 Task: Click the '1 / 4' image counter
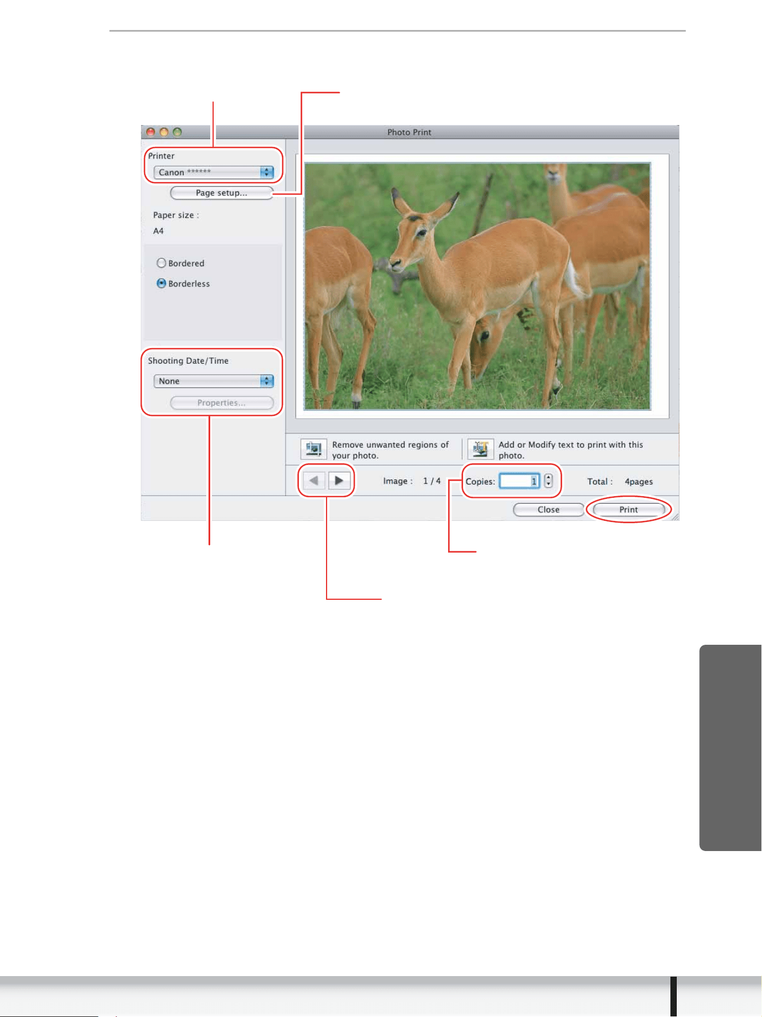(432, 481)
